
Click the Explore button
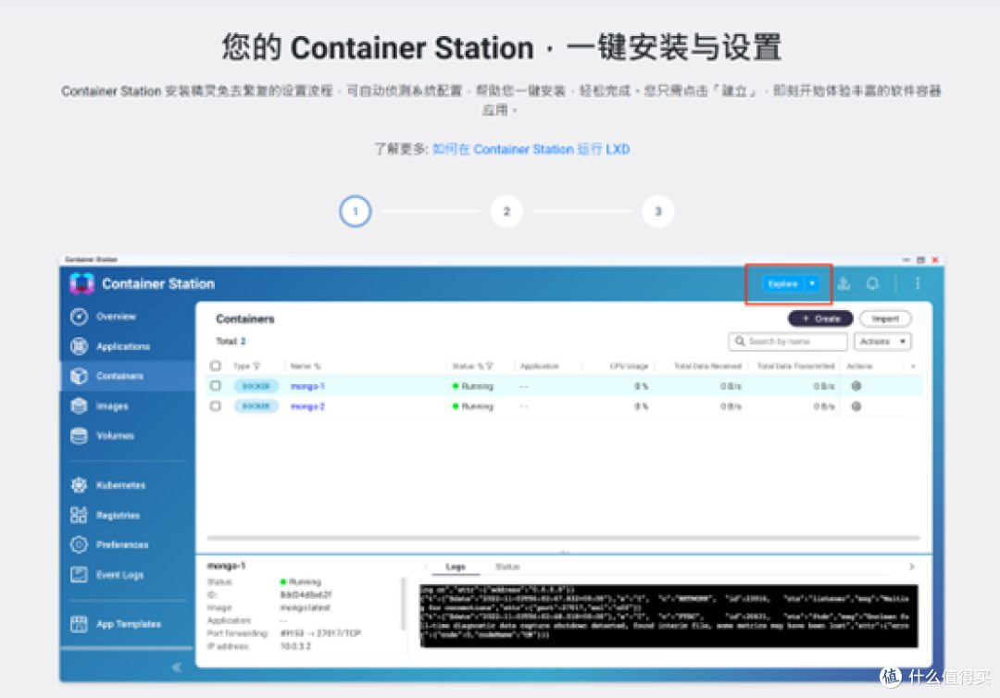(x=783, y=283)
